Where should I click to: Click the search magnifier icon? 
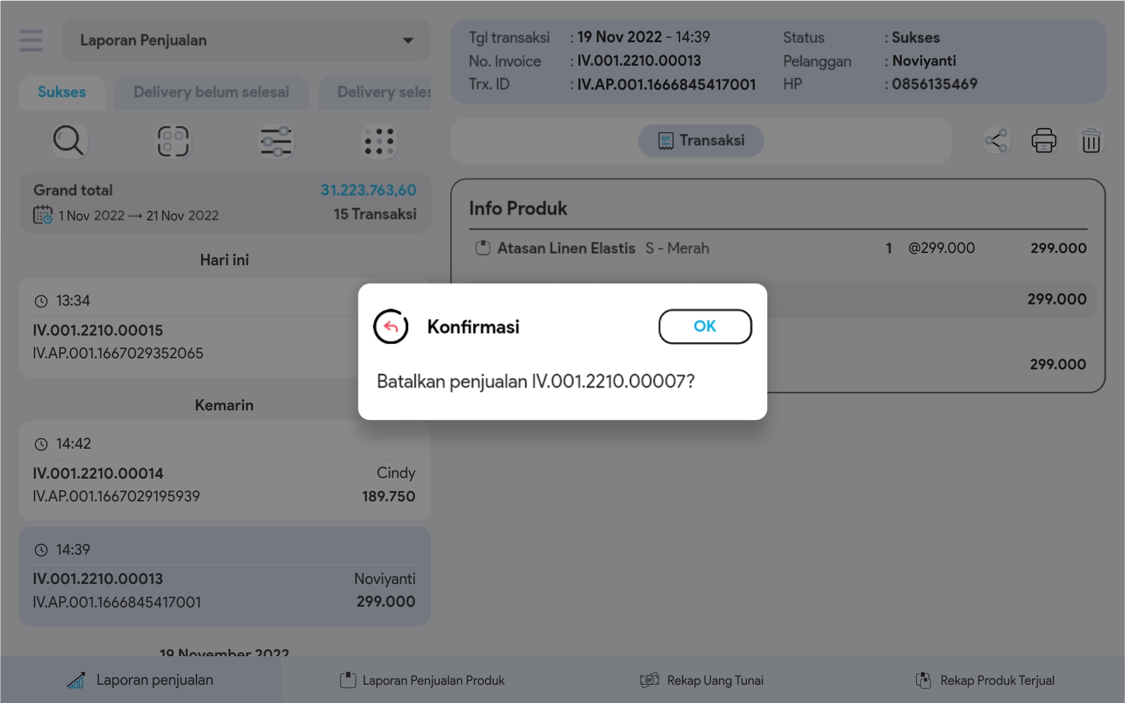tap(68, 141)
